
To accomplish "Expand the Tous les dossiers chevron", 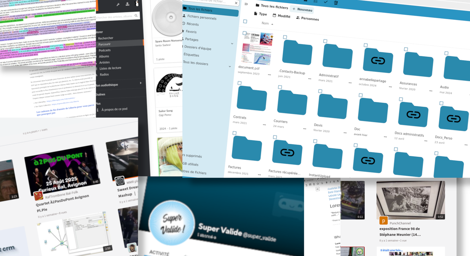I will point(230,67).
